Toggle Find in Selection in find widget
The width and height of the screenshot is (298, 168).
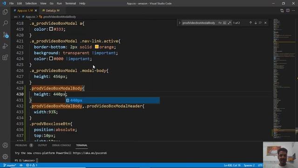pyautogui.click(x=260, y=23)
